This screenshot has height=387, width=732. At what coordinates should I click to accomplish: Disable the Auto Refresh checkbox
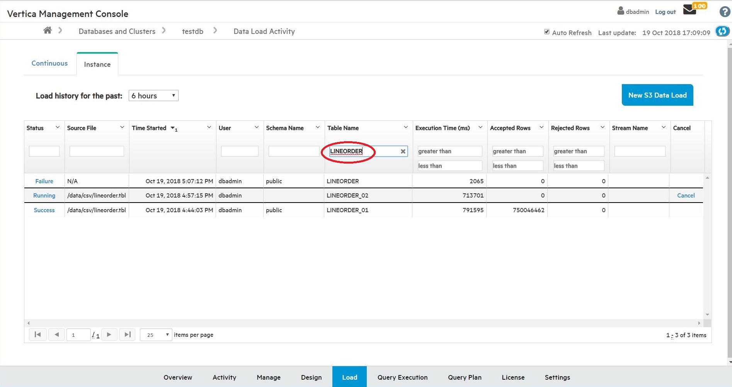547,32
